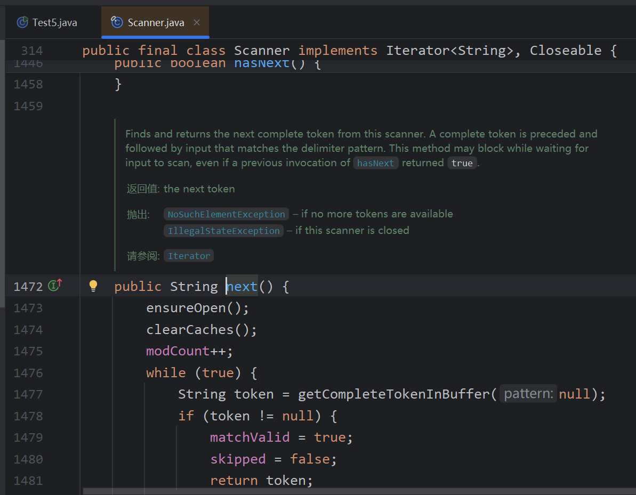Screen dimensions: 636x495
Task: Follow the Iterator see-also link
Action: (x=189, y=256)
